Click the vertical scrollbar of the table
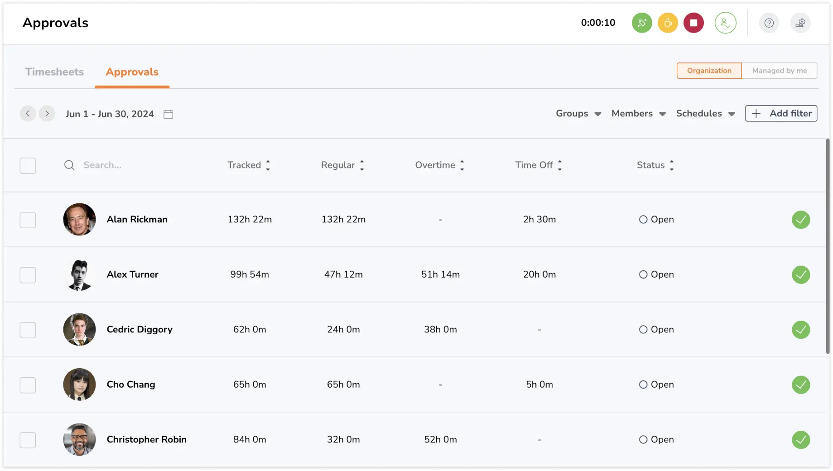Image resolution: width=833 pixels, height=471 pixels. 828,247
